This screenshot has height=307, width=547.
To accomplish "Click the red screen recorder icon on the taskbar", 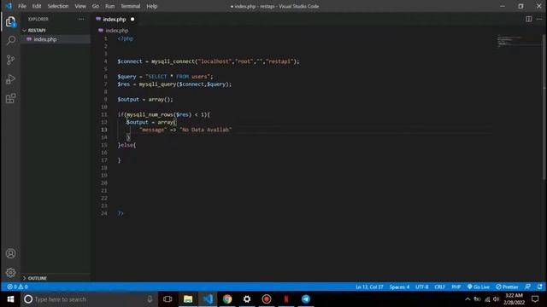I will (x=267, y=299).
